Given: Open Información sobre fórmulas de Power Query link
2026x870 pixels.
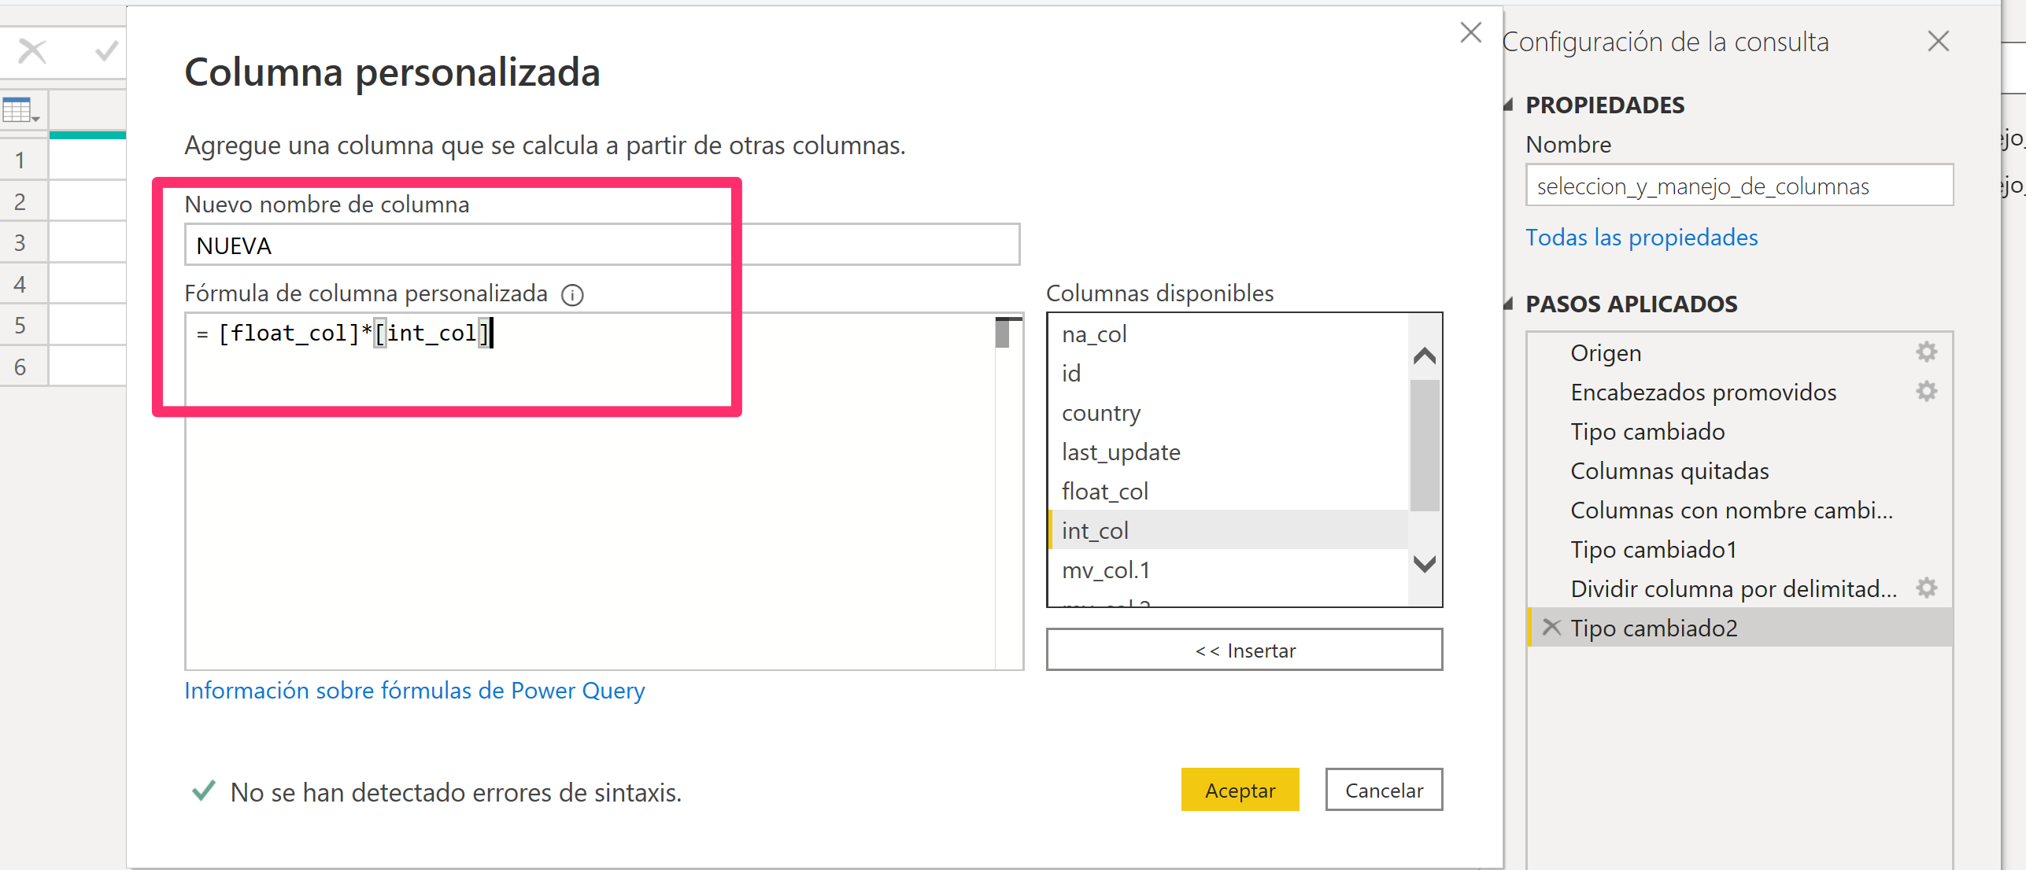Looking at the screenshot, I should point(415,691).
